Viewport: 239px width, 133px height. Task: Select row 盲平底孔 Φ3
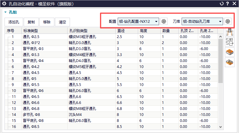[x=111, y=49]
